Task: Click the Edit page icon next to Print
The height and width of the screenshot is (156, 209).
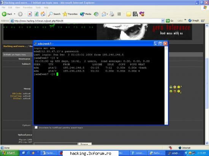Action: click(x=119, y=14)
